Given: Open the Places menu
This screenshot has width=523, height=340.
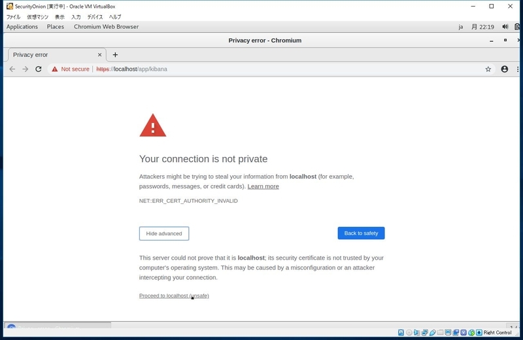Looking at the screenshot, I should [x=56, y=27].
